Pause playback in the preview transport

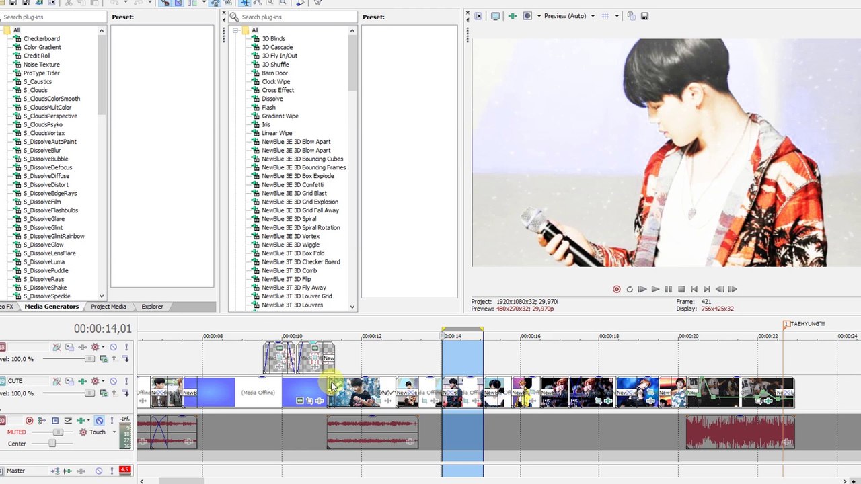668,289
